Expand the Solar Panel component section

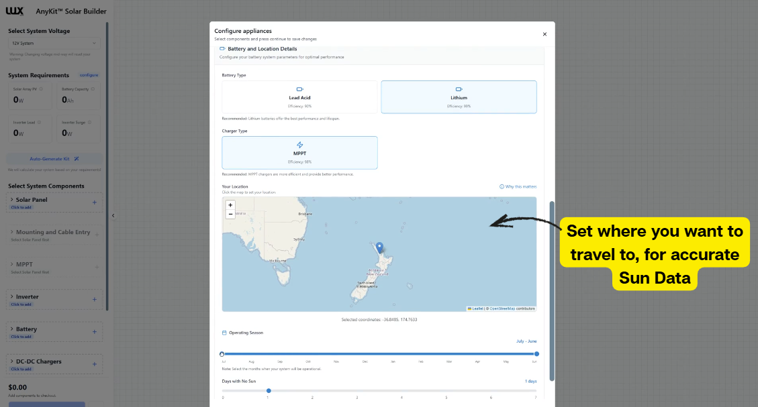(31, 200)
